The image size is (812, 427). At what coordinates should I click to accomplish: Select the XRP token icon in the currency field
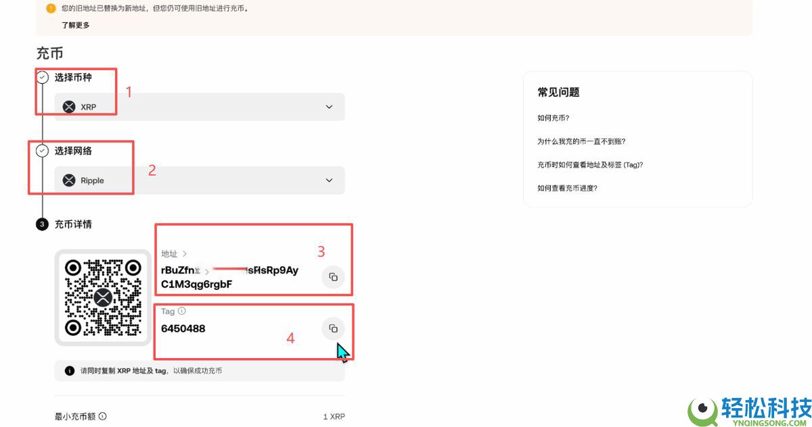coord(68,106)
